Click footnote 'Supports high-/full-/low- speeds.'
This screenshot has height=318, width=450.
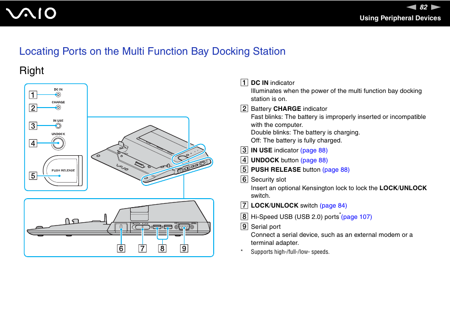[x=290, y=251]
